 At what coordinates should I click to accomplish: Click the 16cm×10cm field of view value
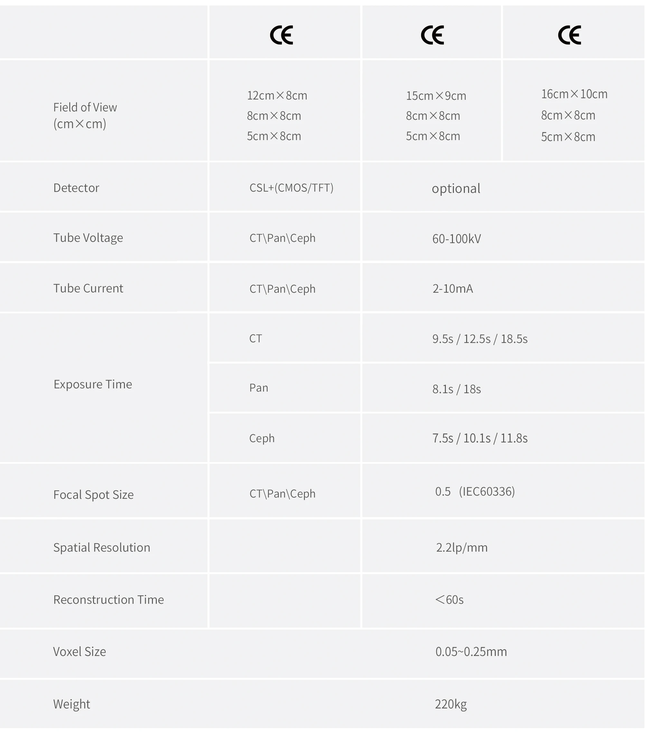point(574,94)
